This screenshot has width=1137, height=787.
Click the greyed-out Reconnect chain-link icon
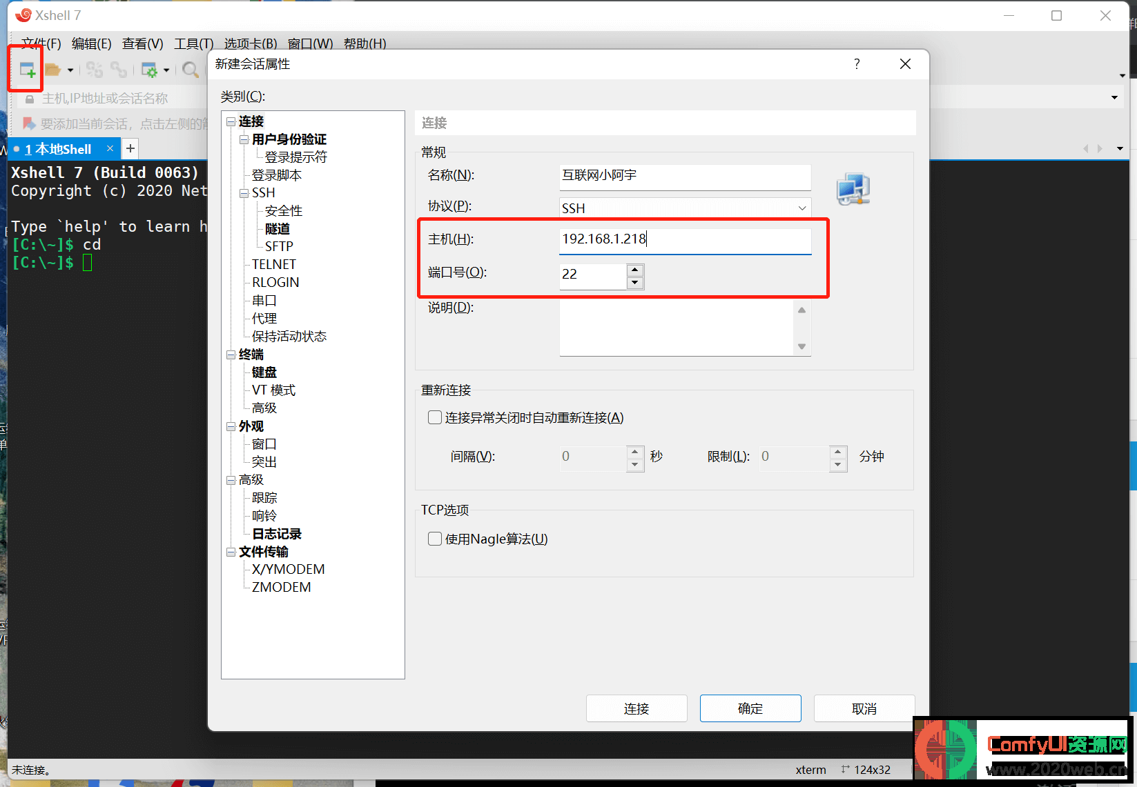[119, 70]
